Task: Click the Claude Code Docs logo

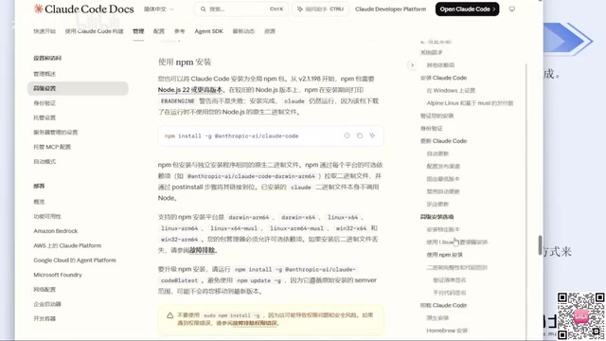Action: click(83, 9)
